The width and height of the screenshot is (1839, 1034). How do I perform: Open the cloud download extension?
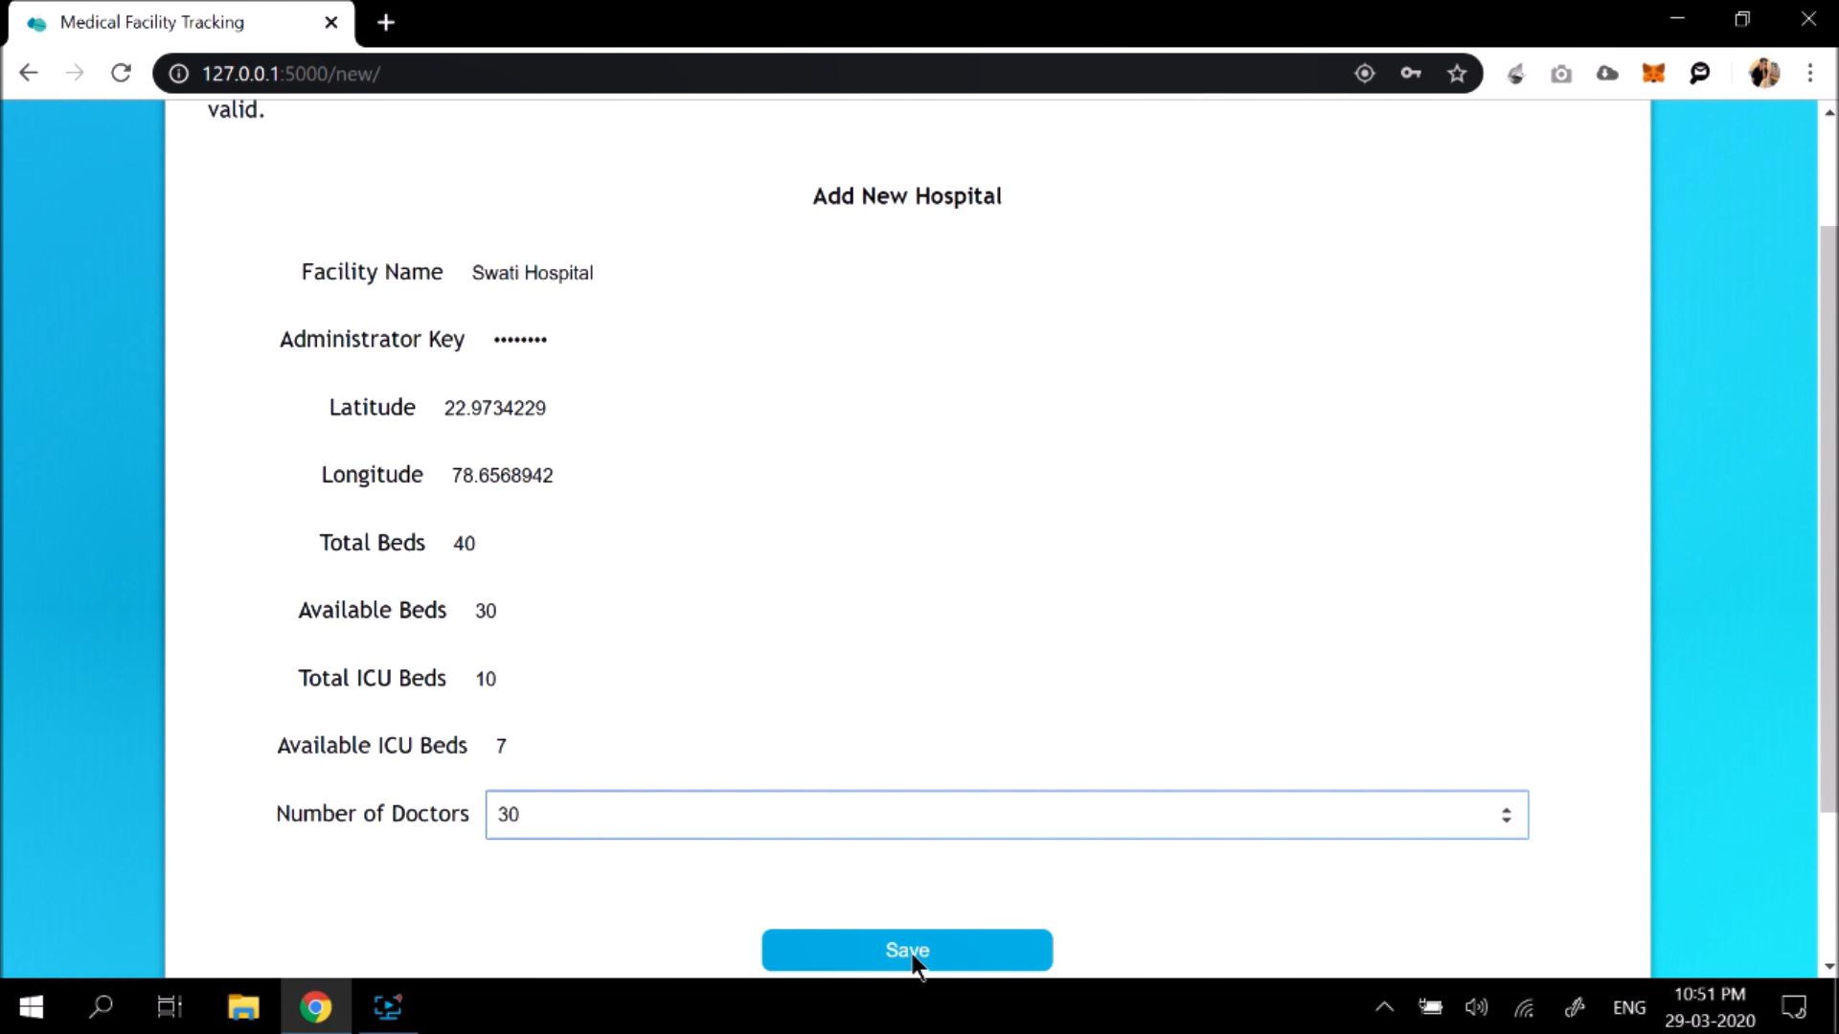click(1607, 73)
